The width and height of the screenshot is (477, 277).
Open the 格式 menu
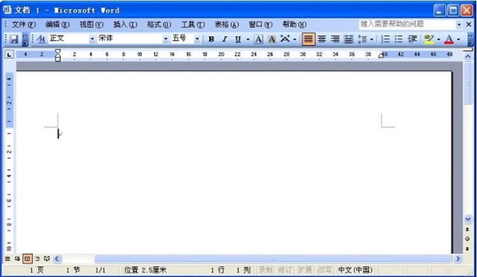[x=159, y=24]
